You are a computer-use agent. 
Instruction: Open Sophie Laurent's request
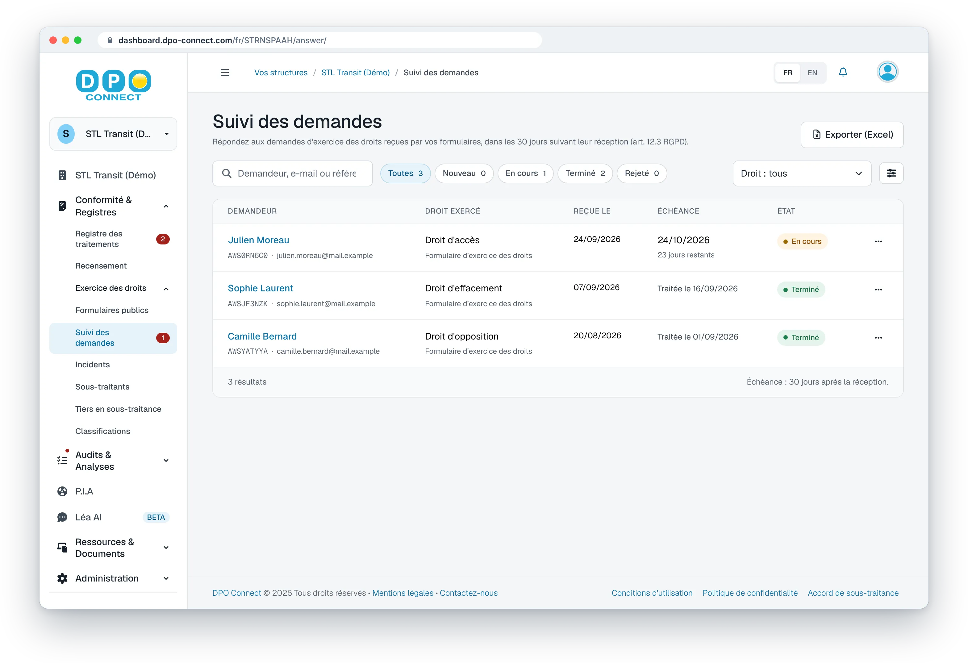tap(260, 288)
